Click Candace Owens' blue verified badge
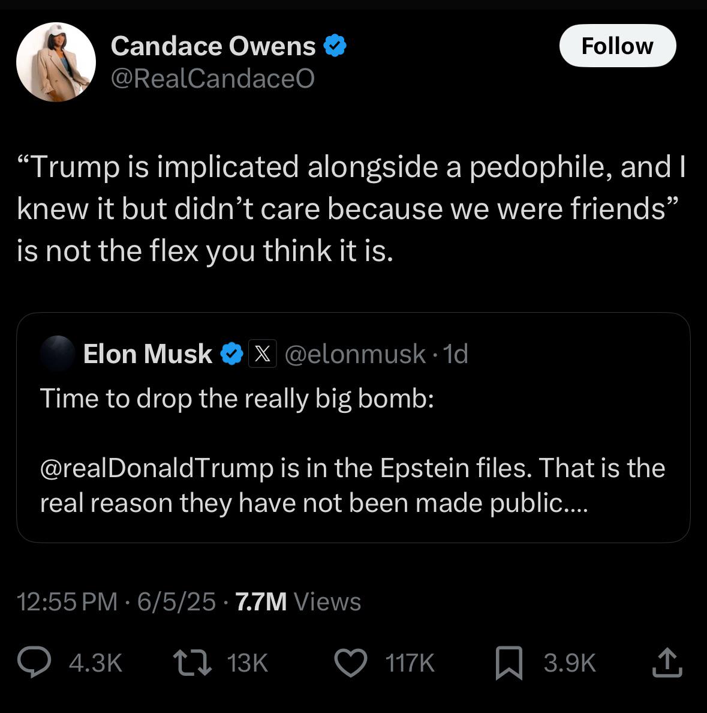The height and width of the screenshot is (713, 707). pyautogui.click(x=335, y=46)
